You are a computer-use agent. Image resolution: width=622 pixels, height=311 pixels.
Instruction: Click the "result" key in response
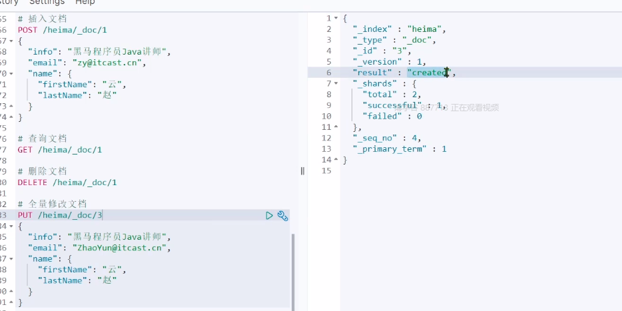372,73
